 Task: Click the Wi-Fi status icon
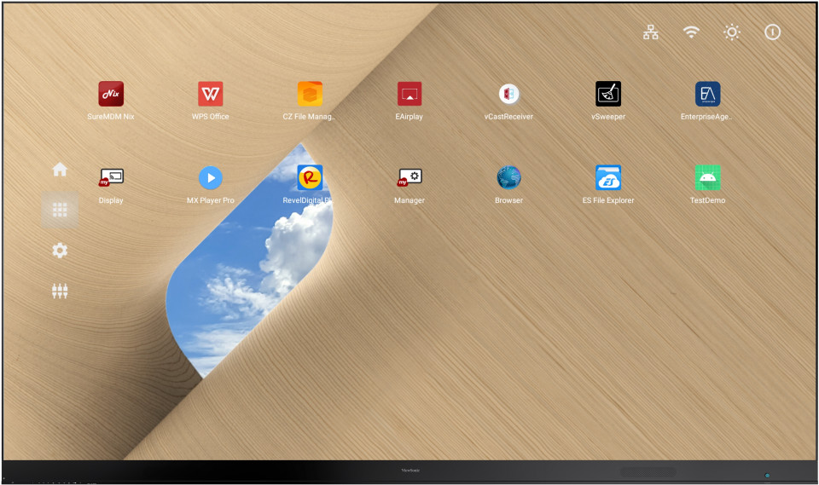[x=691, y=32]
